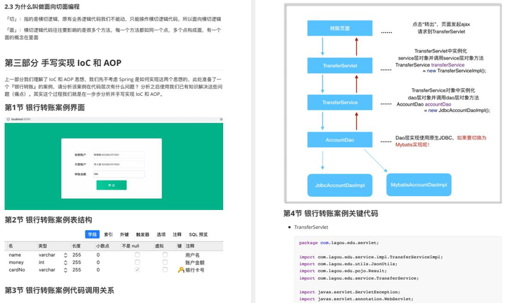Click the cardNo field cell
505x303 pixels.
click(17, 270)
